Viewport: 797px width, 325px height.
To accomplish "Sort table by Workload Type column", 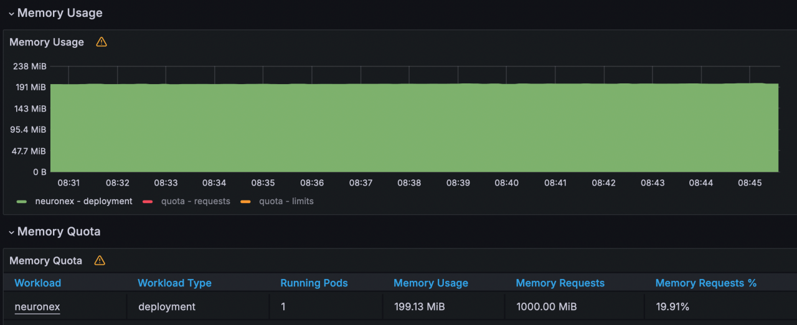I will [x=174, y=283].
